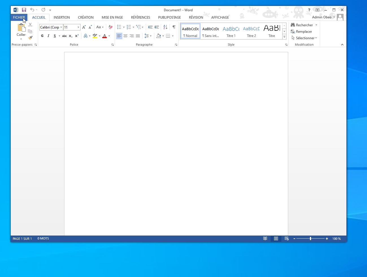Switch to the INSERTION tab
The height and width of the screenshot is (277, 367).
[x=62, y=17]
